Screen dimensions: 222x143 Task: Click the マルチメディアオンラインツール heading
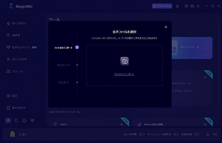coord(64,112)
